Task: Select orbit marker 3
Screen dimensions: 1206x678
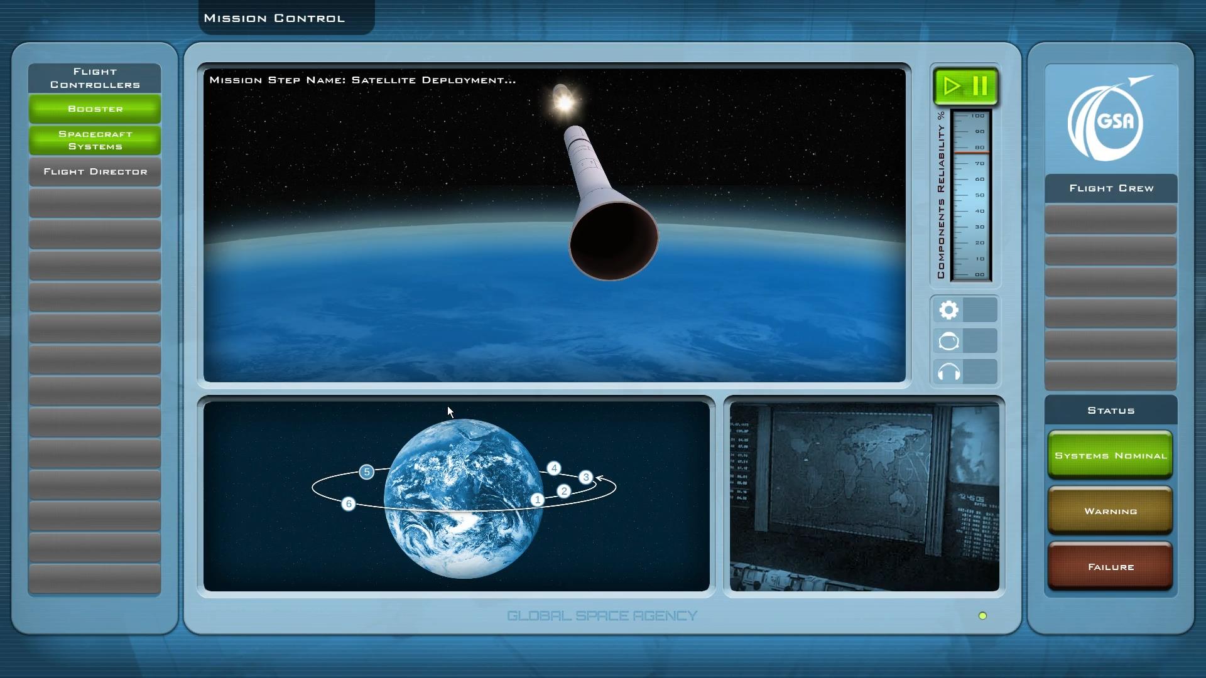Action: (586, 477)
